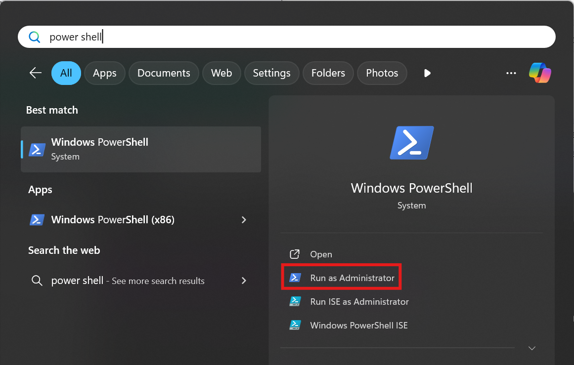Image resolution: width=574 pixels, height=365 pixels.
Task: Click into the search text field
Action: coord(287,37)
